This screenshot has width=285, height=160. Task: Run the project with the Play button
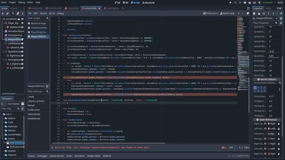coord(230,3)
